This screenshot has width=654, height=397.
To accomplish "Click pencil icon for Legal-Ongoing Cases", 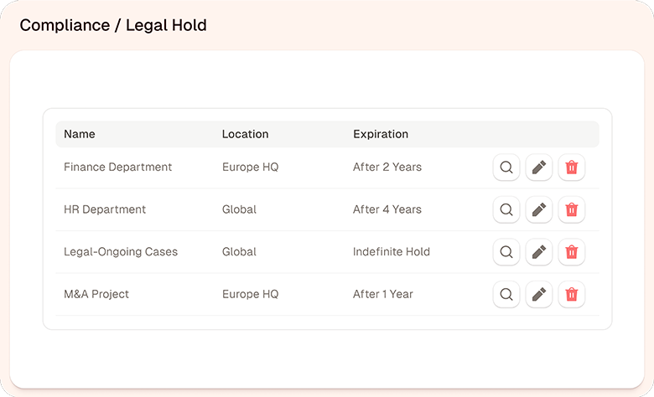I will [539, 252].
